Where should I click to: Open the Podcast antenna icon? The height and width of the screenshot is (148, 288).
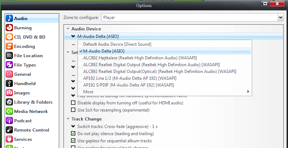(9, 121)
